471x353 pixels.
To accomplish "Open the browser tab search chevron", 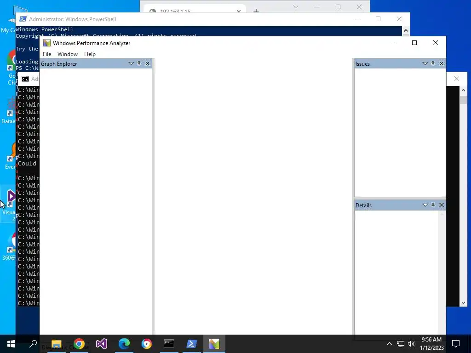I will point(296,7).
